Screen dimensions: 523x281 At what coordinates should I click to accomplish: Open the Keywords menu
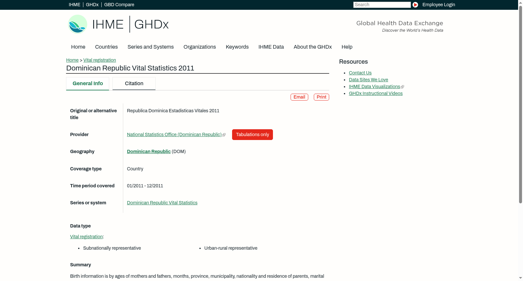[x=237, y=47]
